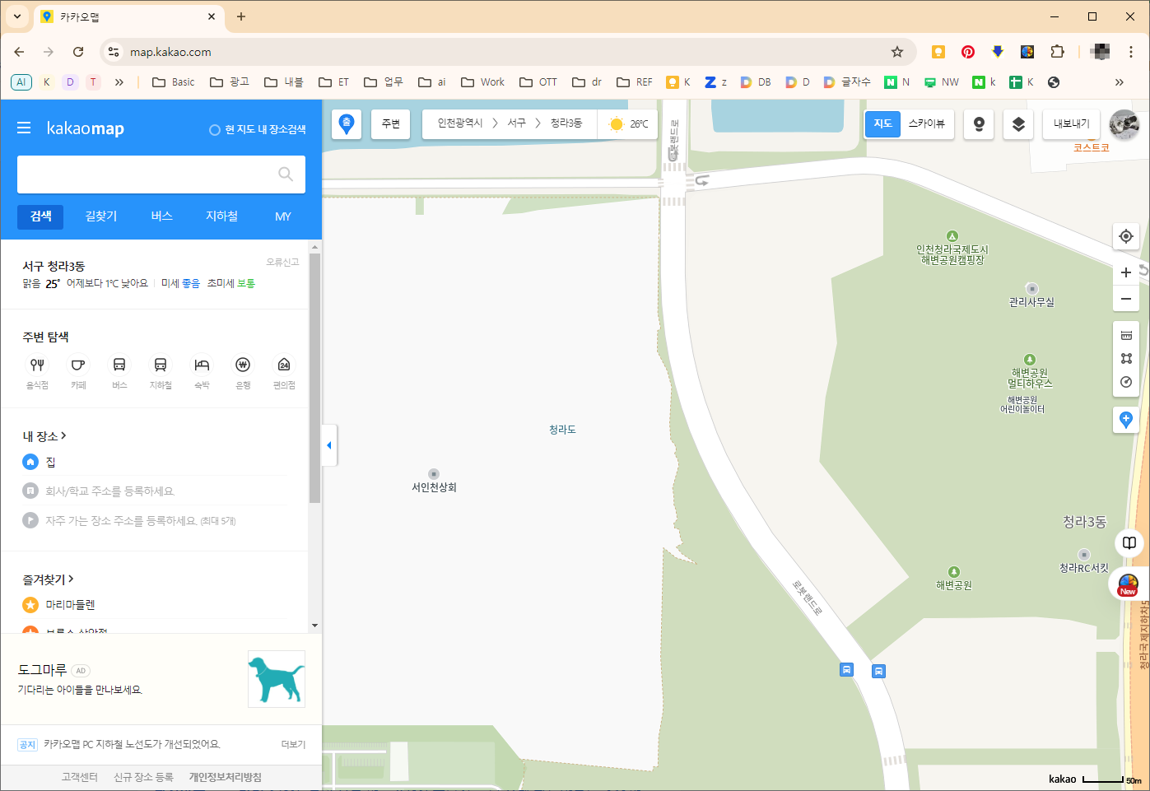Select the lodging (숙박) nearby icon
The image size is (1150, 791).
point(202,365)
